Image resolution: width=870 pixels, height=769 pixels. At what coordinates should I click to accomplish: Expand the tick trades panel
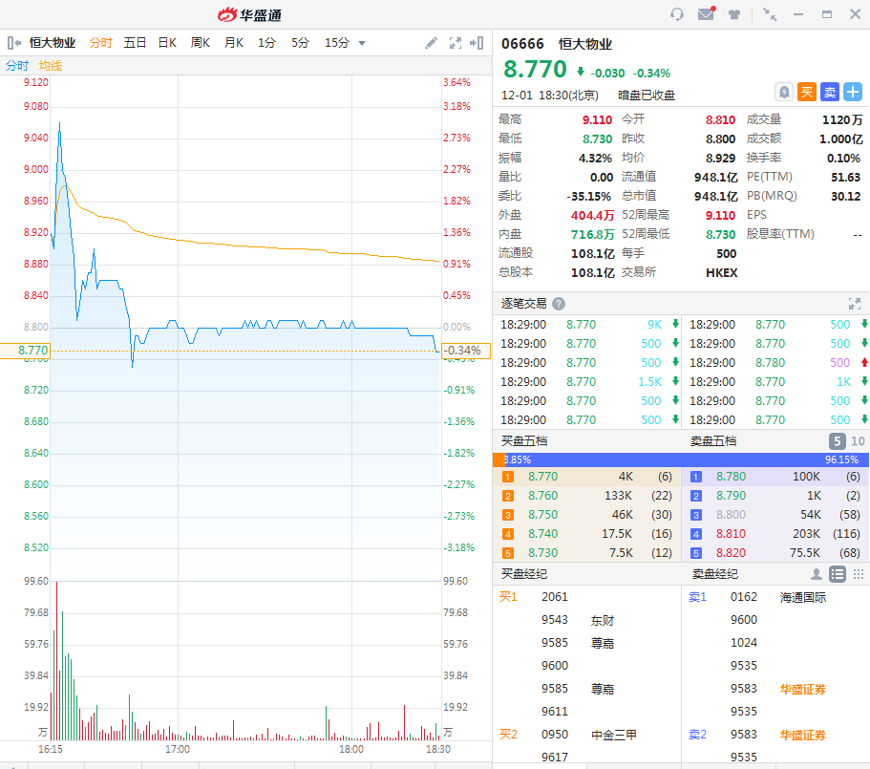tap(855, 304)
